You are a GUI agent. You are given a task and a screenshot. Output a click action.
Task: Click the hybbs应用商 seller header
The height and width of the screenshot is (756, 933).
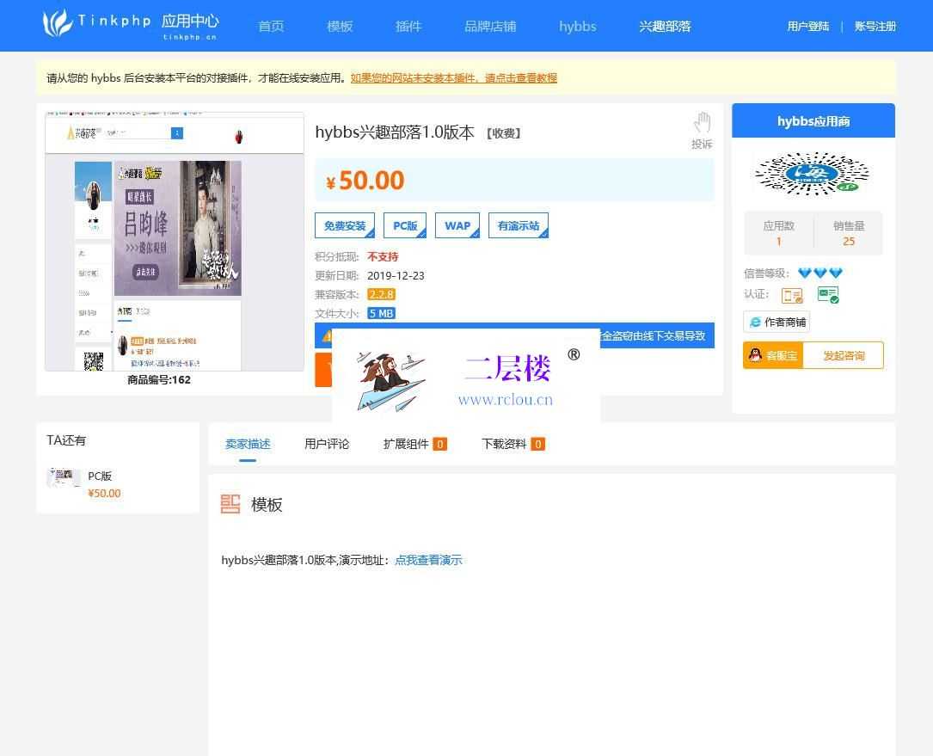click(x=813, y=121)
